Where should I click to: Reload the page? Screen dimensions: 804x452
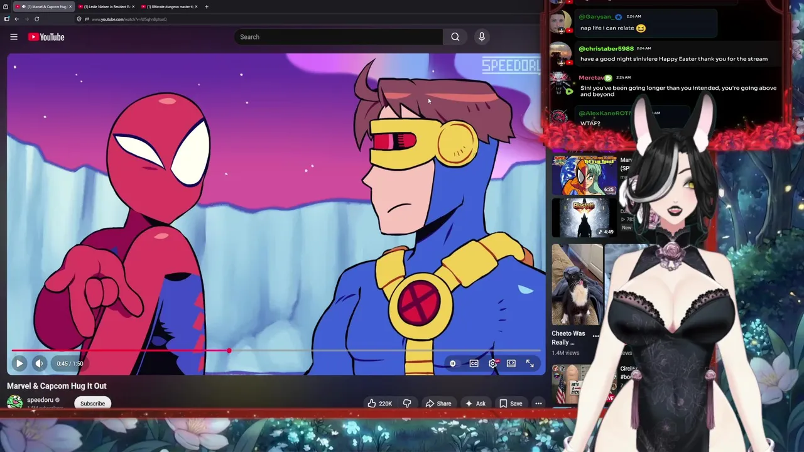coord(36,19)
